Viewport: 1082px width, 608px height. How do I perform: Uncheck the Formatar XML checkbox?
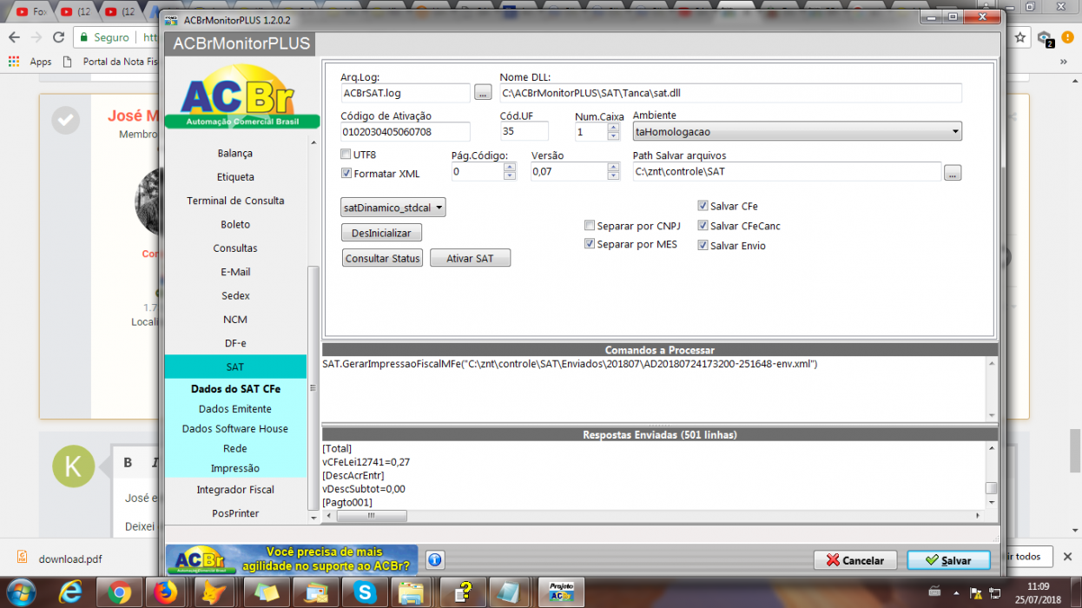coord(346,174)
